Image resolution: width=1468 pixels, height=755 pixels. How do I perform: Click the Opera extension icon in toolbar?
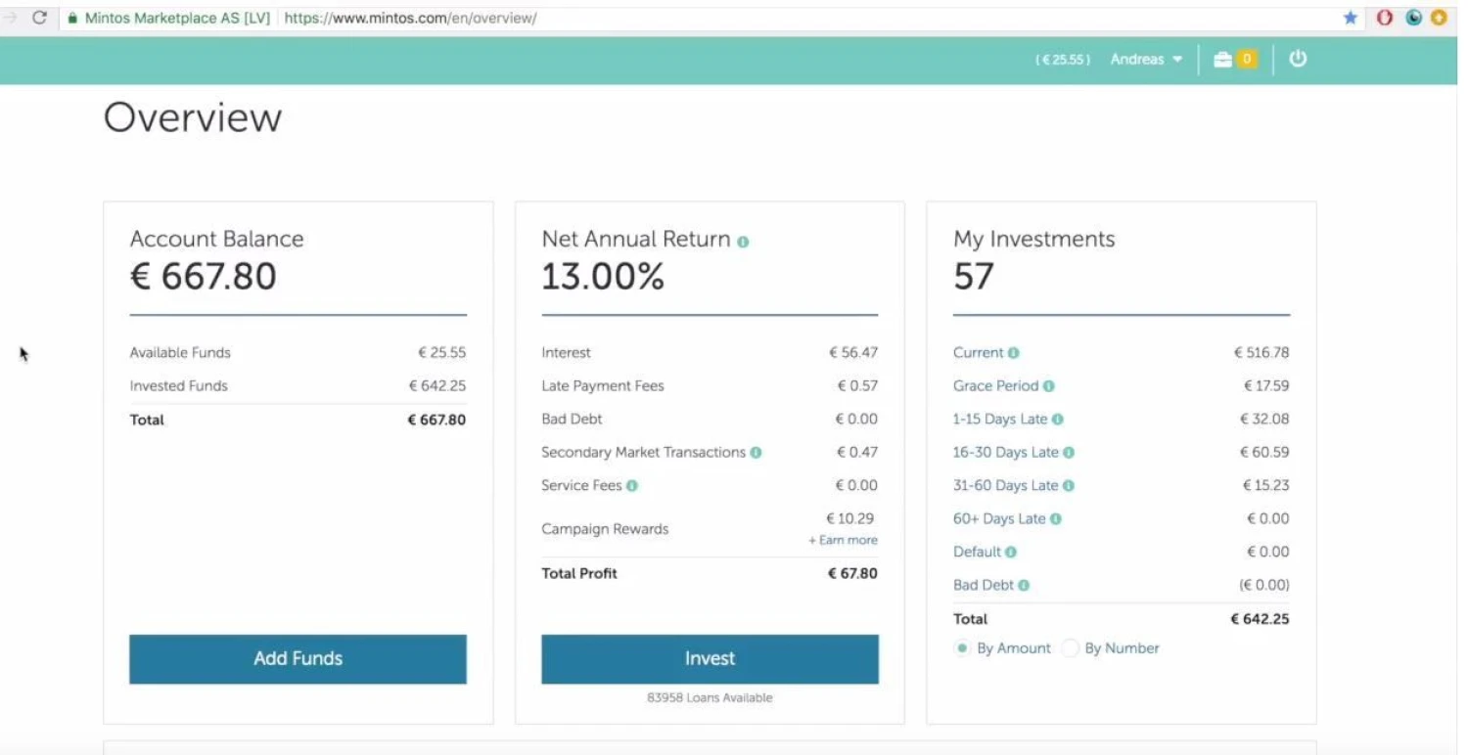pyautogui.click(x=1384, y=18)
